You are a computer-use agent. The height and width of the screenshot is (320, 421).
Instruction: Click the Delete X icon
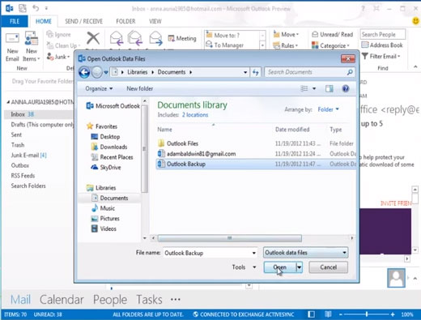[93, 38]
